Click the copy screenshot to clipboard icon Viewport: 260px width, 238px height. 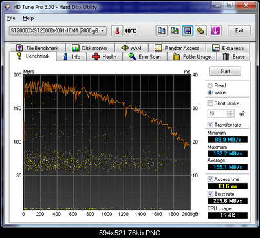point(175,31)
